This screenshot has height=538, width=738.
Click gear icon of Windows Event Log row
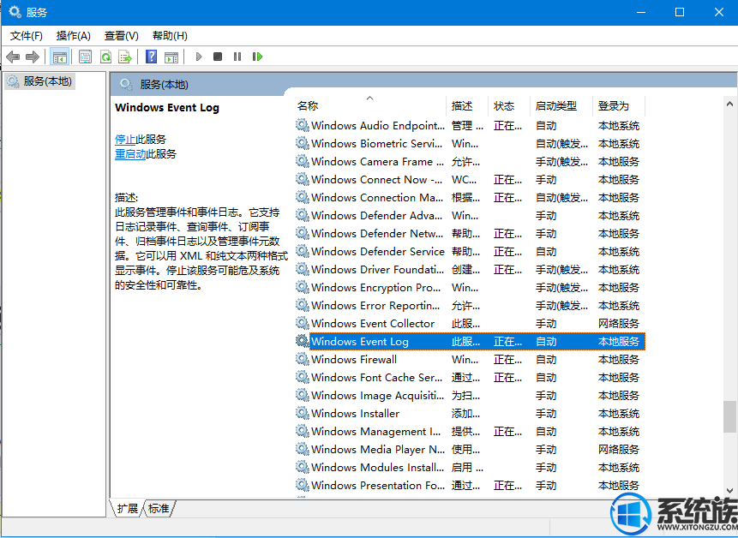(x=303, y=341)
